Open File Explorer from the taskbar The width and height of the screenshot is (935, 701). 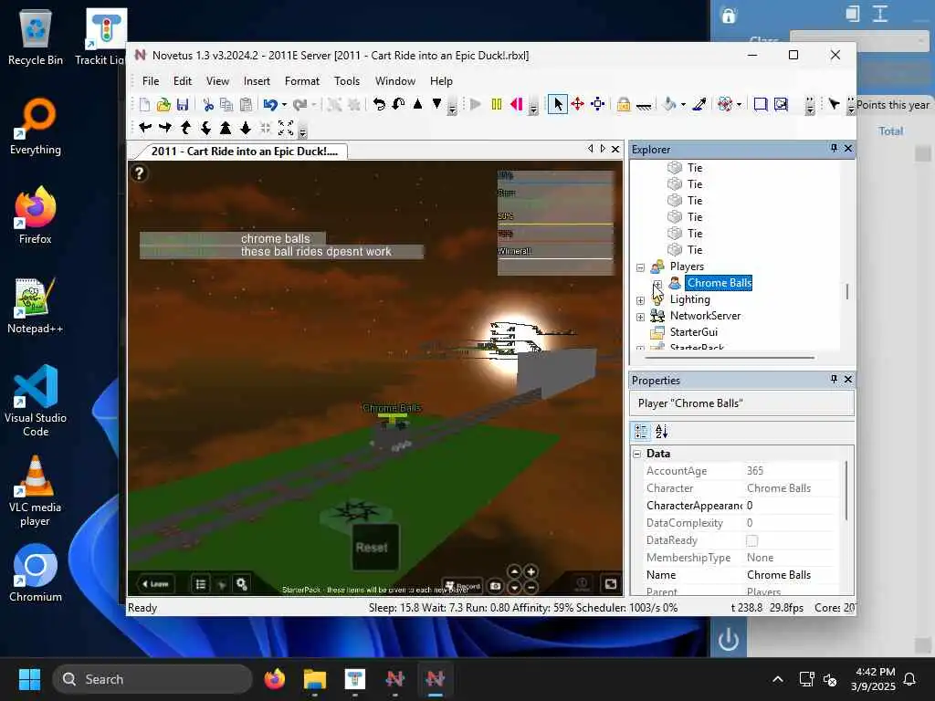314,679
